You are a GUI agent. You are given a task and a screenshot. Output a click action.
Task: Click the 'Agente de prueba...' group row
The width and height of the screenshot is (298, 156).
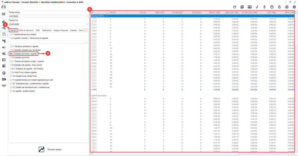tap(100, 95)
